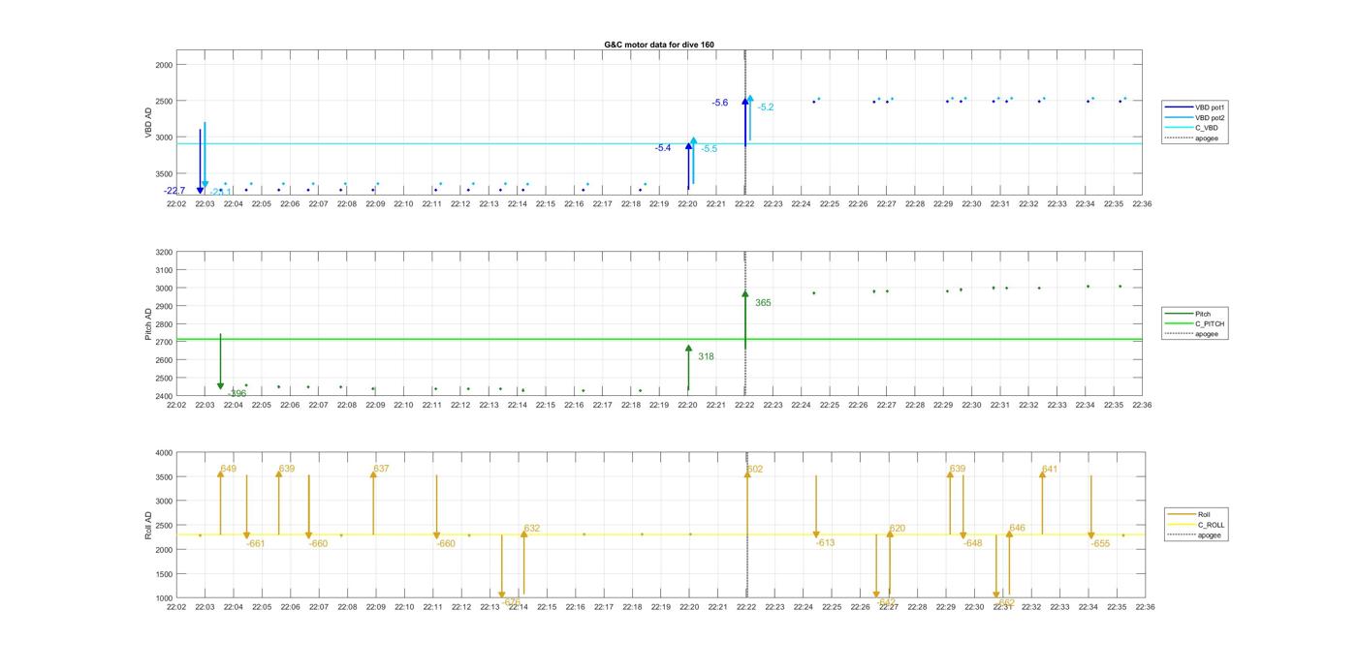The image size is (1357, 671).
Task: Click the '649' roll data label
Action: pyautogui.click(x=228, y=469)
